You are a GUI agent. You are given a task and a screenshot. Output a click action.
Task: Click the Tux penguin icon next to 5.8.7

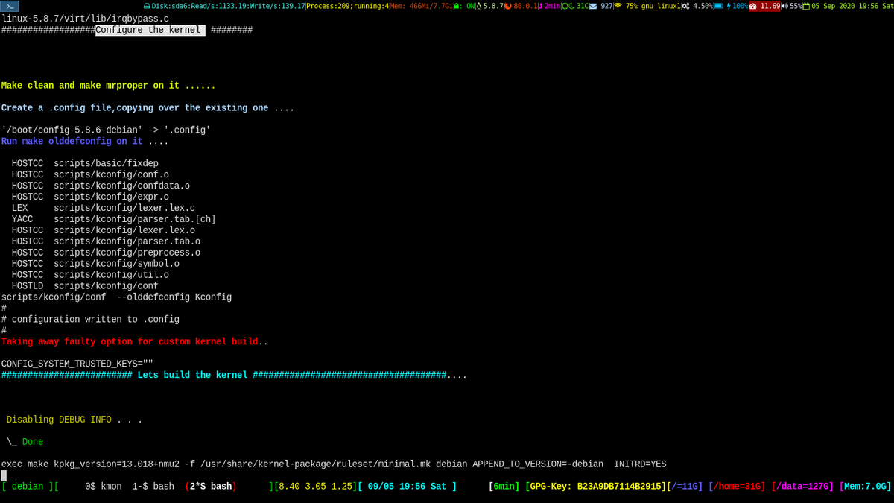(479, 6)
